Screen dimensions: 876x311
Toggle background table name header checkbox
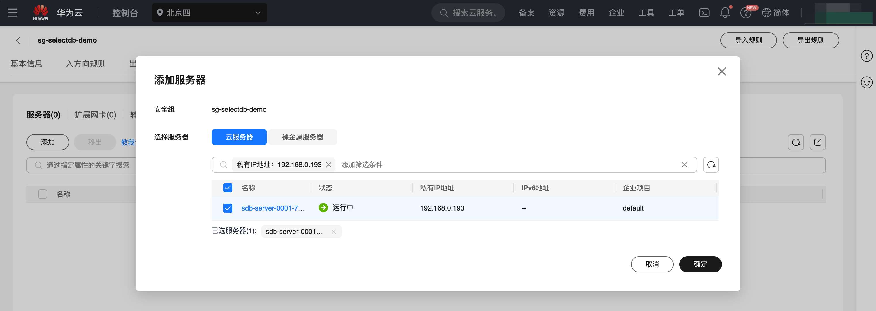click(43, 194)
